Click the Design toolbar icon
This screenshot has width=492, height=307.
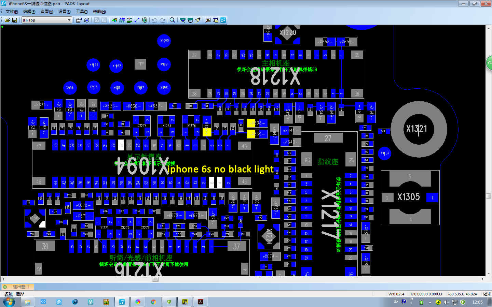[x=122, y=20]
